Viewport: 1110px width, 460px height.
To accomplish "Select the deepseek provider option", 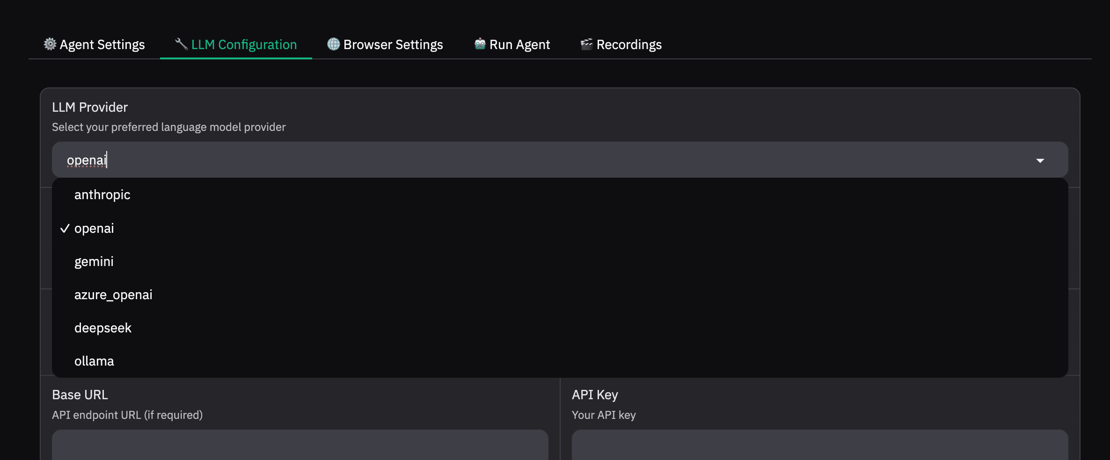I will [102, 328].
